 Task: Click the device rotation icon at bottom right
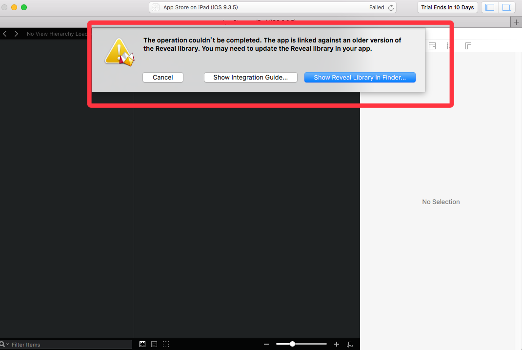coord(350,344)
